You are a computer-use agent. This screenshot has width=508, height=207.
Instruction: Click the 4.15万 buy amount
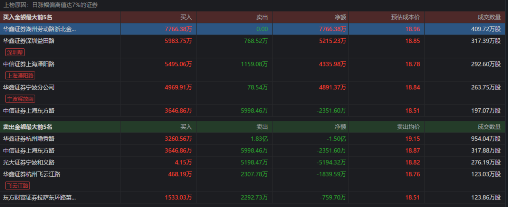(183, 162)
